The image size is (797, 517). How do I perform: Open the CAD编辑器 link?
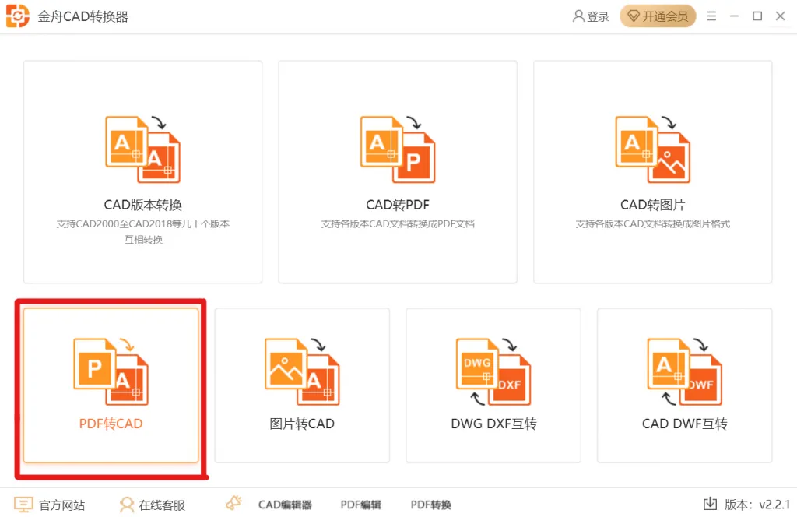(285, 505)
